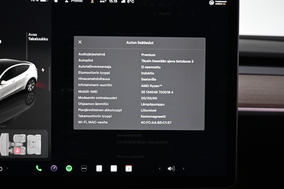
Task: Tap the charge port lightning icon
Action: click(43, 70)
